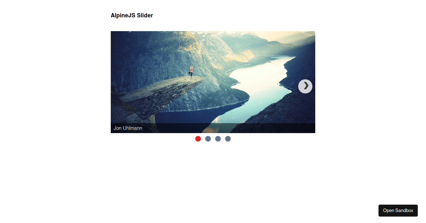The height and width of the screenshot is (223, 426).
Task: Launch the sandbox via black button
Action: point(398,211)
